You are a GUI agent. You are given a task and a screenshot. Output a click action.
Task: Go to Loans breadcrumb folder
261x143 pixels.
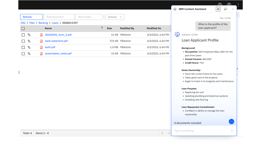(x=55, y=23)
